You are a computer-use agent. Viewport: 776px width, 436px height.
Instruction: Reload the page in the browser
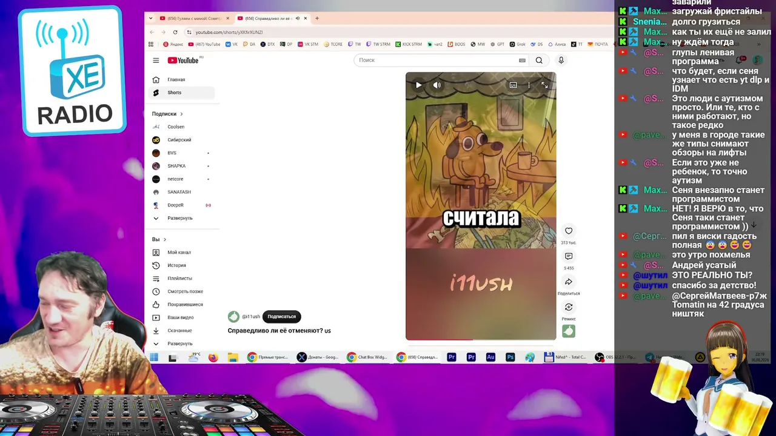coord(175,32)
